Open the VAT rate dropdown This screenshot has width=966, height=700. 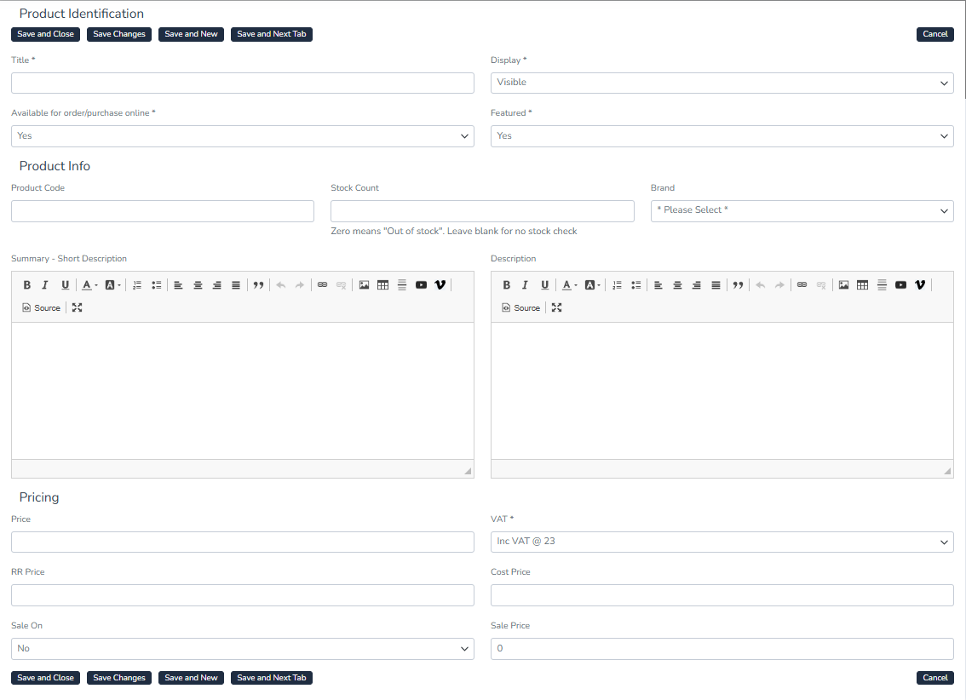click(722, 542)
